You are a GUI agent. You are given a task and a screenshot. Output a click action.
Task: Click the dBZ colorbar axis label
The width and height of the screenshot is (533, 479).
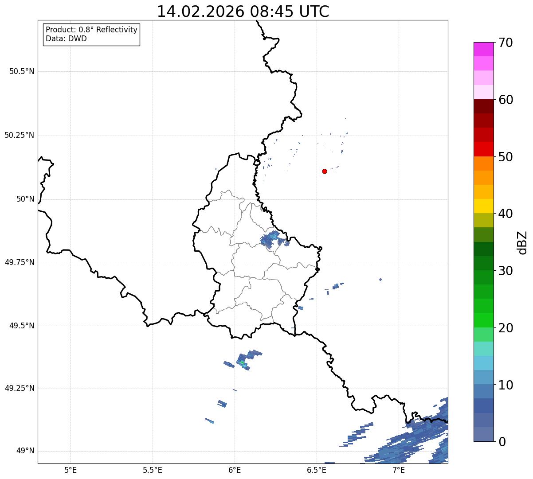coord(523,242)
